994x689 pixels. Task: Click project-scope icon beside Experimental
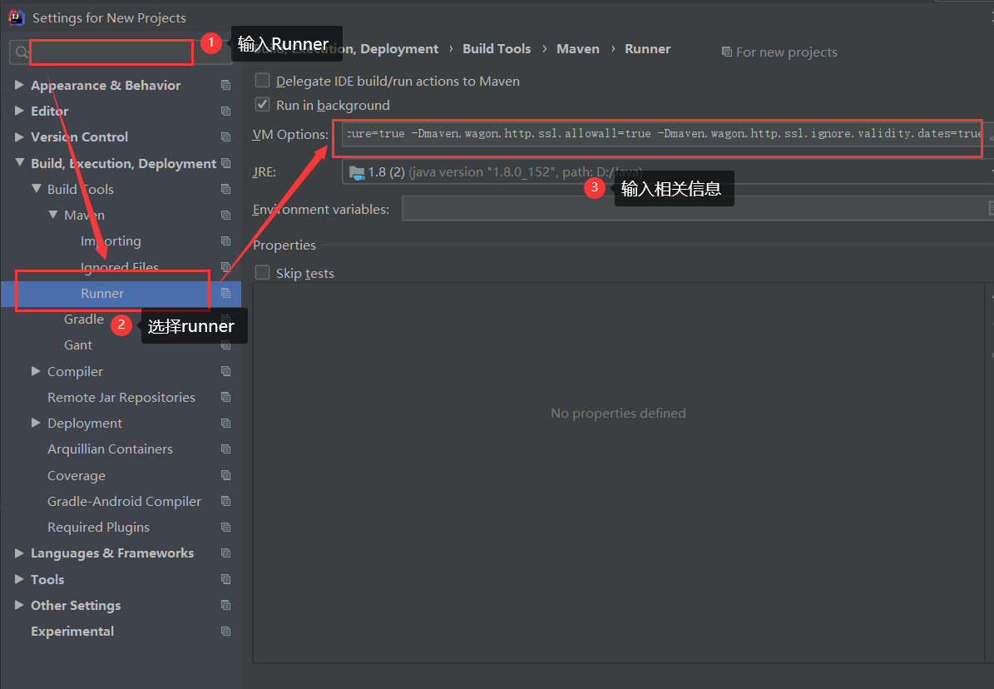point(225,632)
